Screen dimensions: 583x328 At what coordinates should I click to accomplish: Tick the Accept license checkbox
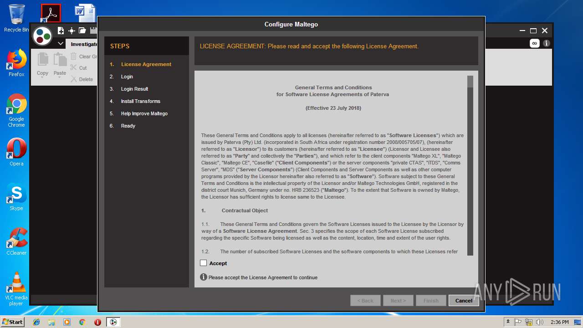click(203, 263)
